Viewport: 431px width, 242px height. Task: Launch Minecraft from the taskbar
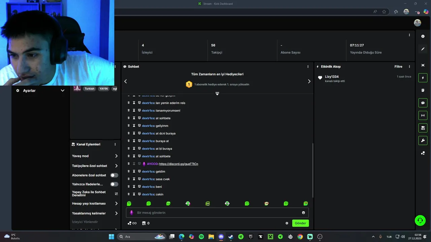(270, 237)
